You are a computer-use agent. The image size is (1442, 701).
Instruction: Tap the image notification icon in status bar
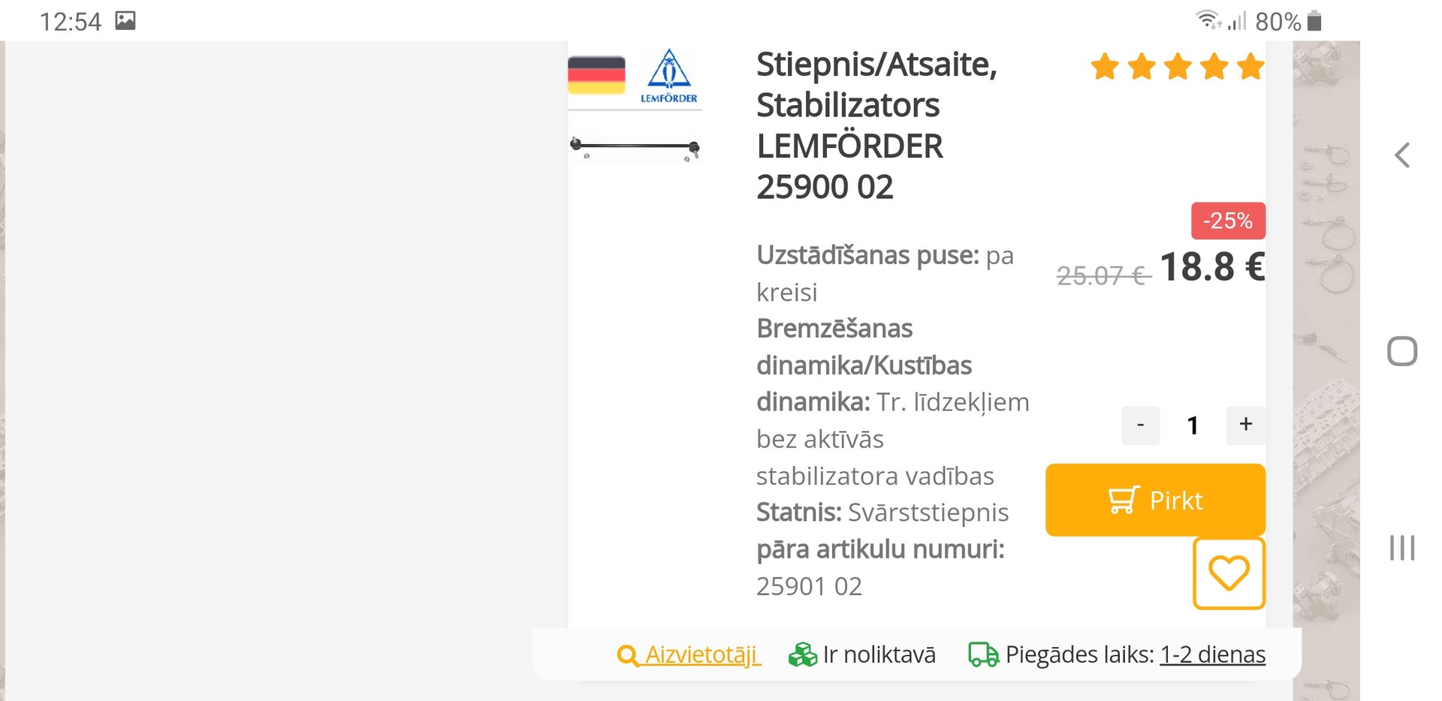pyautogui.click(x=125, y=21)
